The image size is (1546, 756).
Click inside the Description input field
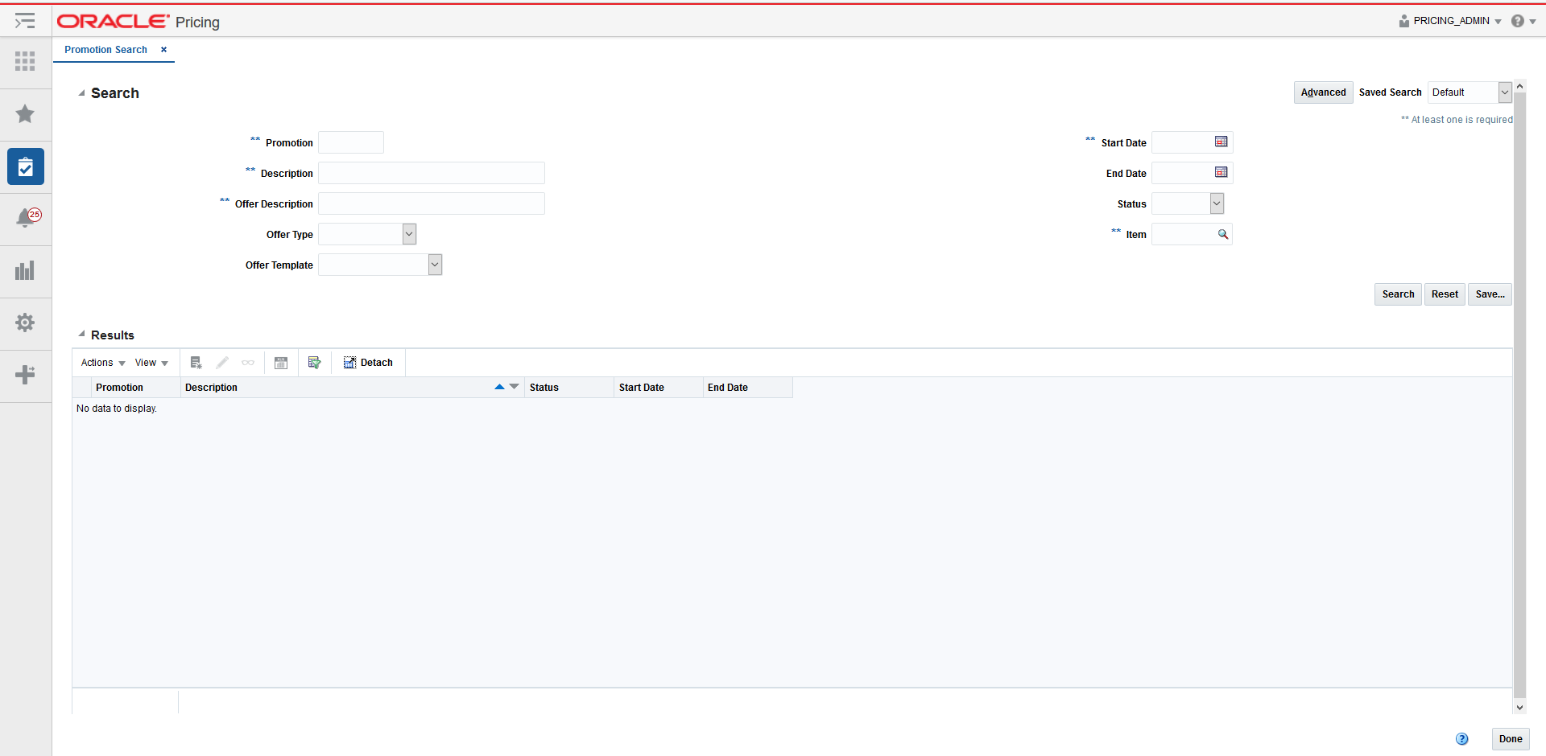(431, 172)
